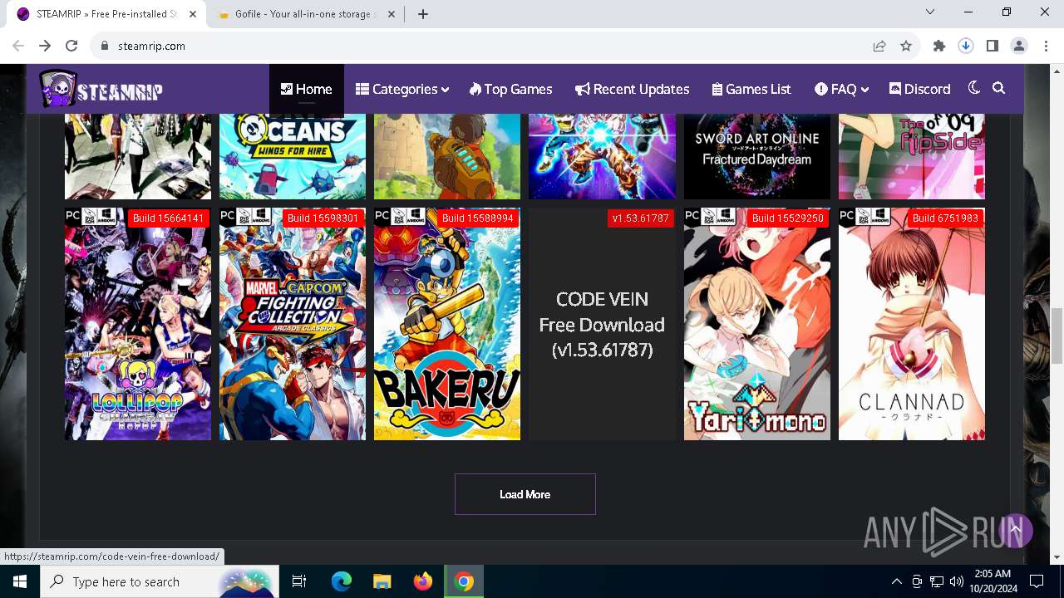The width and height of the screenshot is (1064, 598).
Task: Click the browser back arrow
Action: click(18, 46)
